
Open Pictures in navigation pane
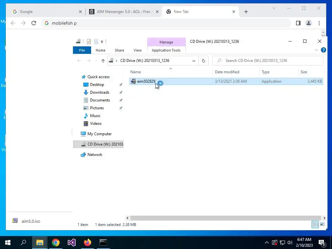(x=97, y=108)
